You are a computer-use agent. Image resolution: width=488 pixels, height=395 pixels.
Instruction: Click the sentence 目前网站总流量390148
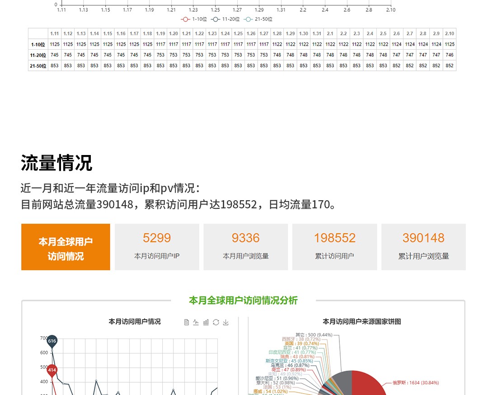pos(77,204)
